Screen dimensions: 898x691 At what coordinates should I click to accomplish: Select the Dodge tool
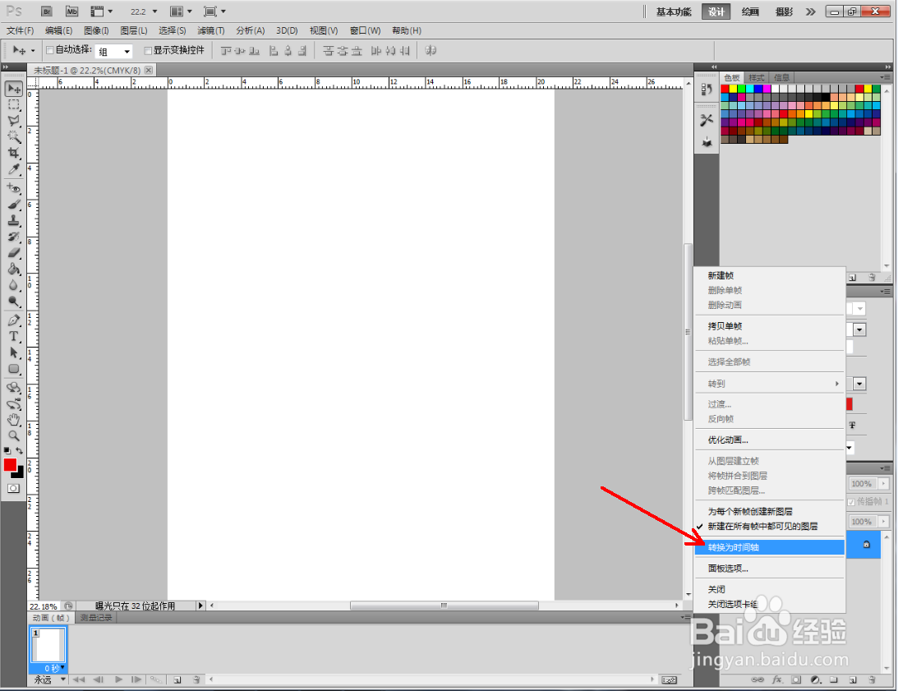(14, 301)
